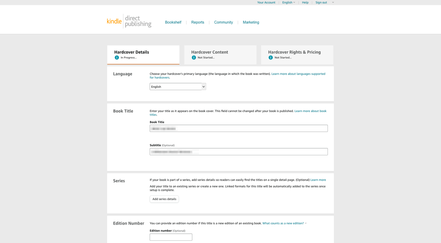Open the Your Account link

point(266,3)
